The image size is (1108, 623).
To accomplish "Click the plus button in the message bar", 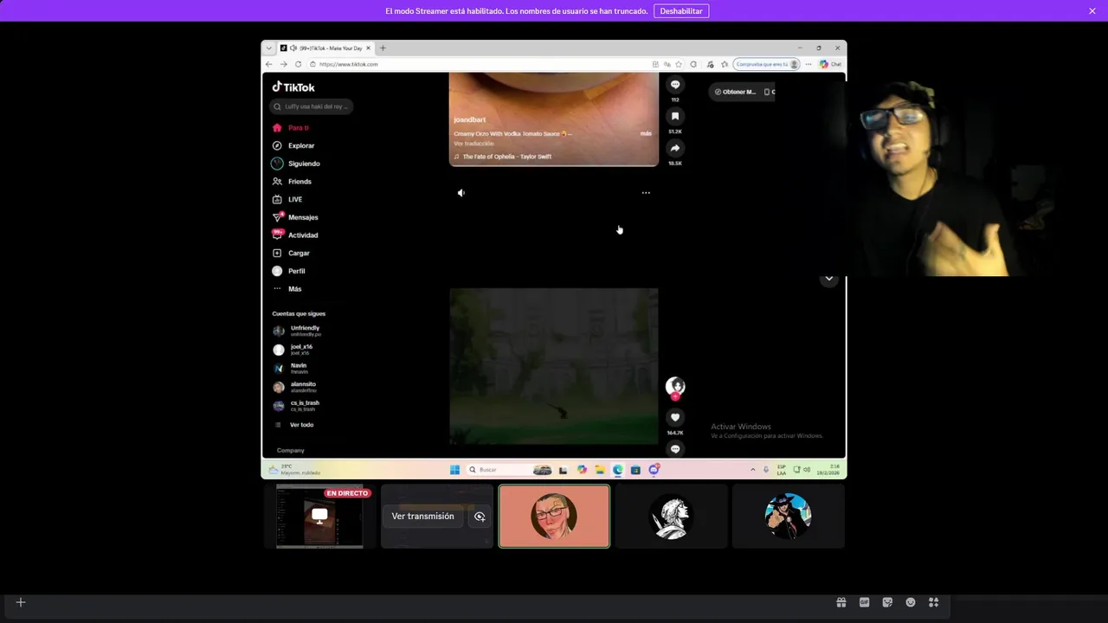I will click(x=21, y=602).
